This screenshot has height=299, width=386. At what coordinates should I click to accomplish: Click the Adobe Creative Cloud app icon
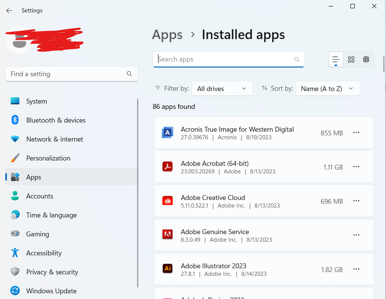168,201
